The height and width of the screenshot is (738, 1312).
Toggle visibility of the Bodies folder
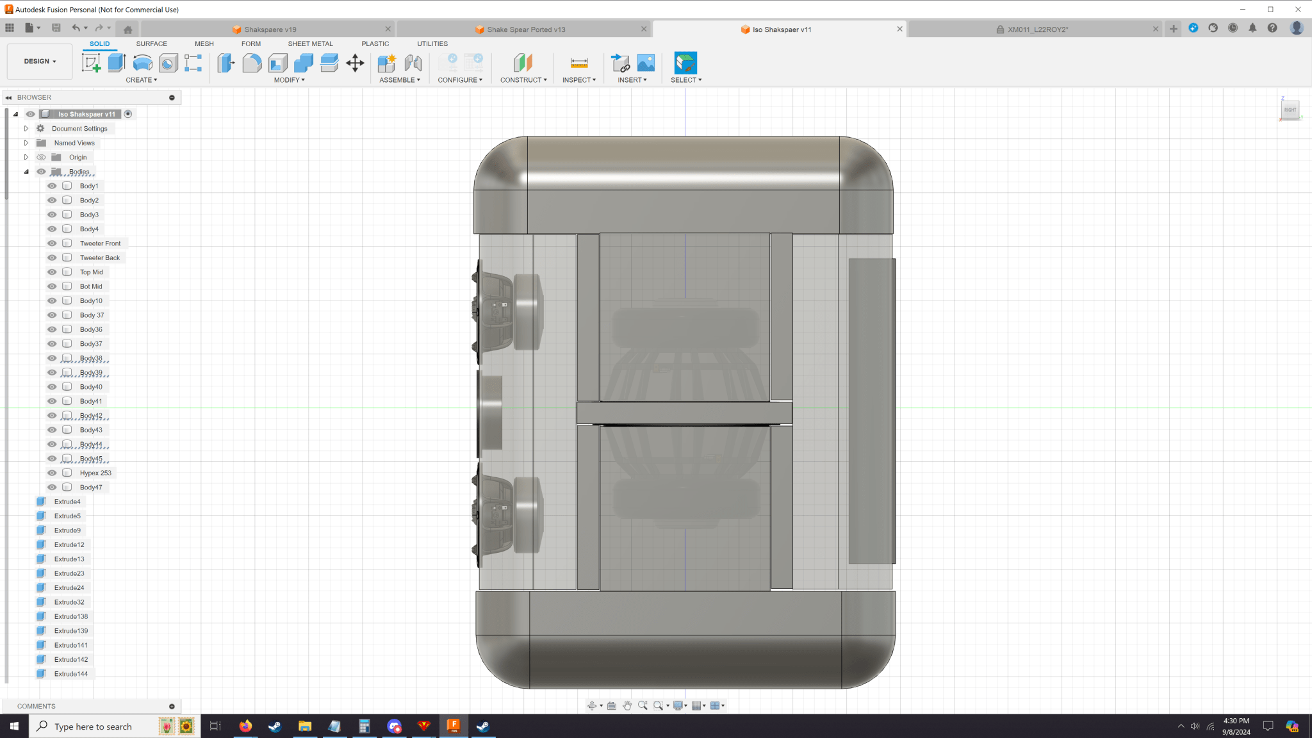(x=41, y=172)
